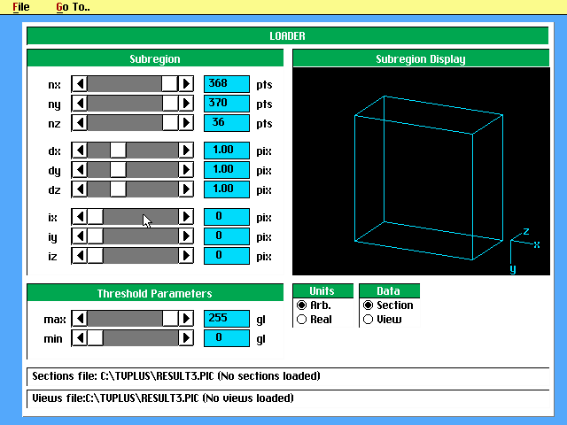Viewport: 567px width, 425px height.
Task: Click the Data panel header
Action: 389,291
